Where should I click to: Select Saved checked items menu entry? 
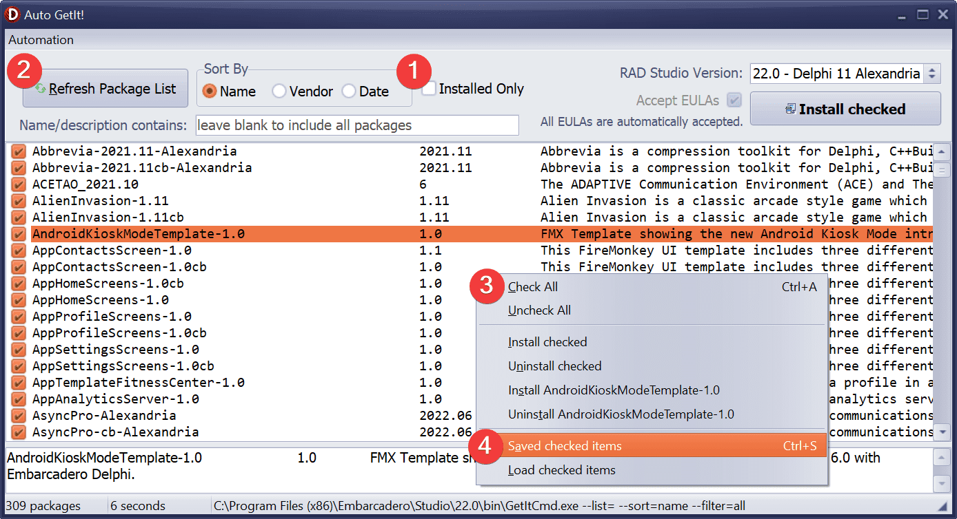click(x=652, y=446)
